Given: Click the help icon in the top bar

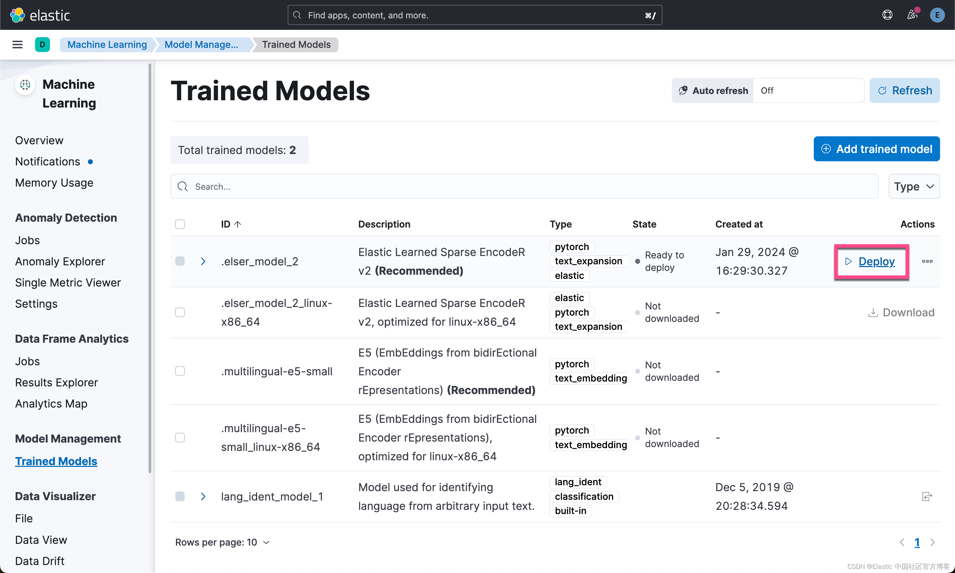Looking at the screenshot, I should tap(887, 15).
